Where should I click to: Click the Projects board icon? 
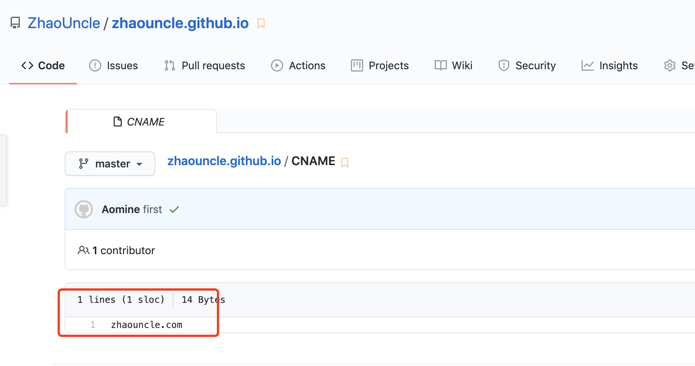pos(357,65)
